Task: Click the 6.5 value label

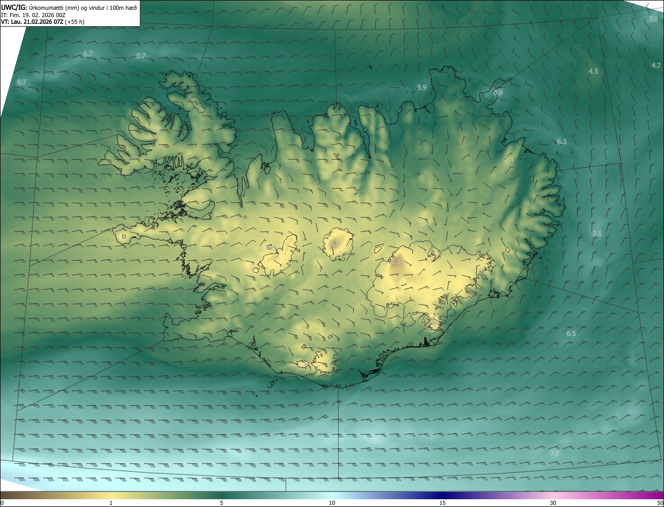Action: [x=571, y=333]
